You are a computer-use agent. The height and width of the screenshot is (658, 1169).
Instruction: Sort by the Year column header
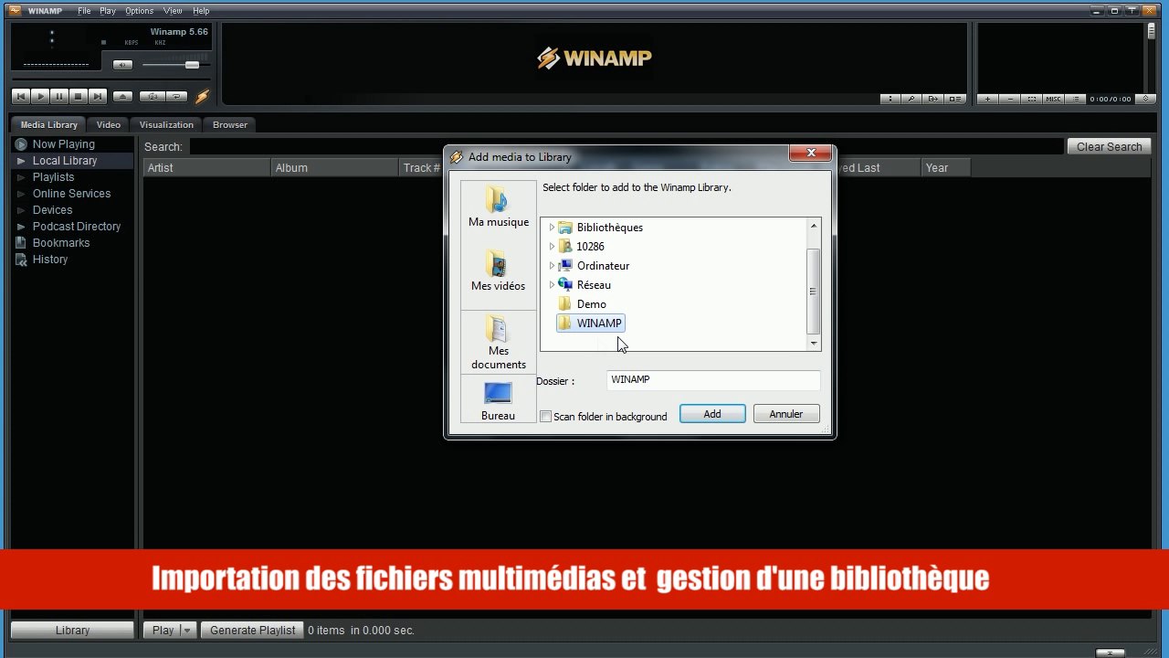pos(945,168)
